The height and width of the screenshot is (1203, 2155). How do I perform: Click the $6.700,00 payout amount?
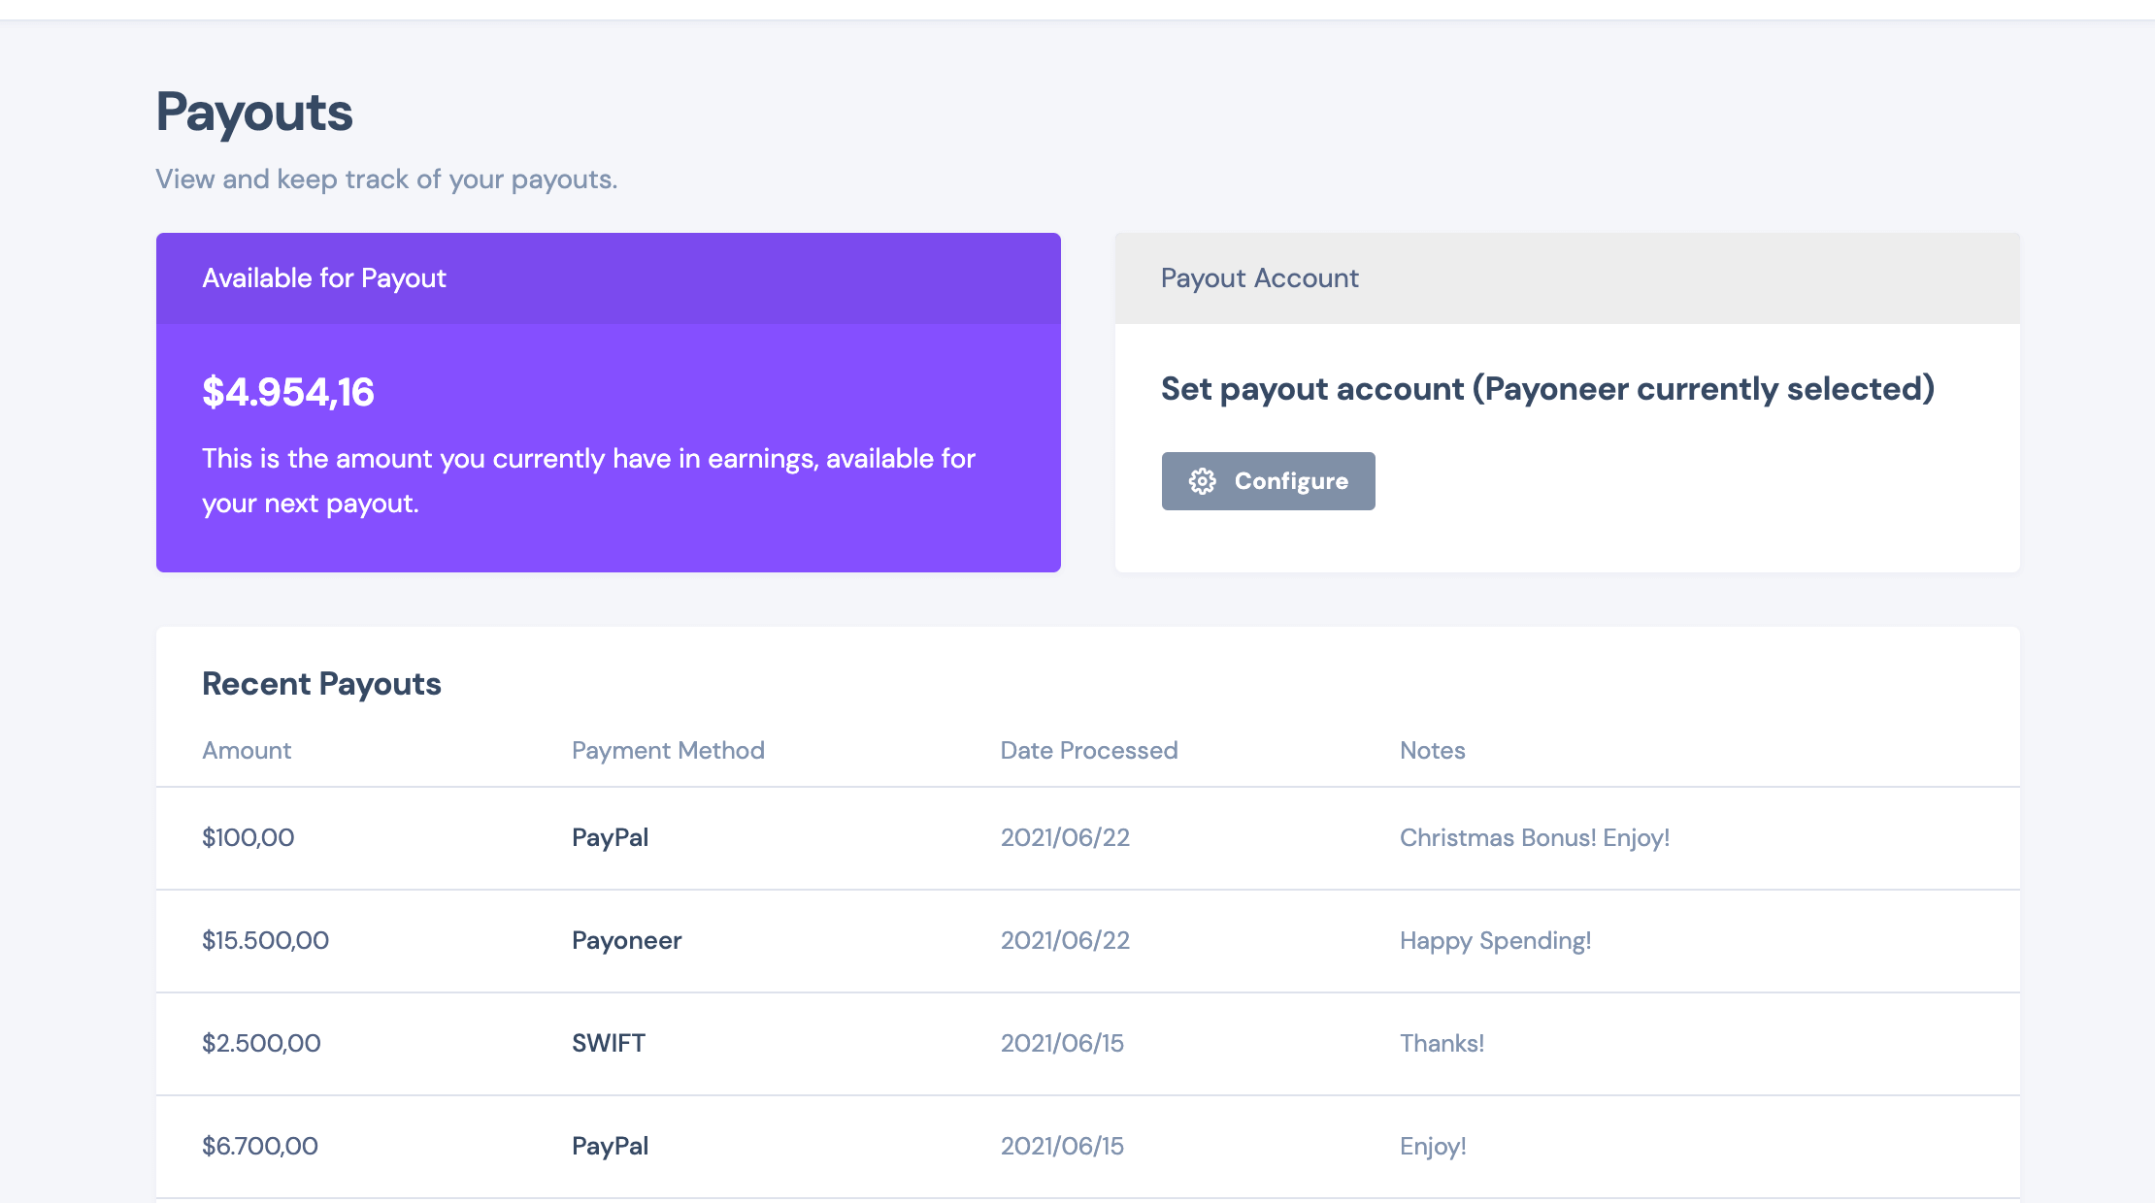coord(259,1146)
